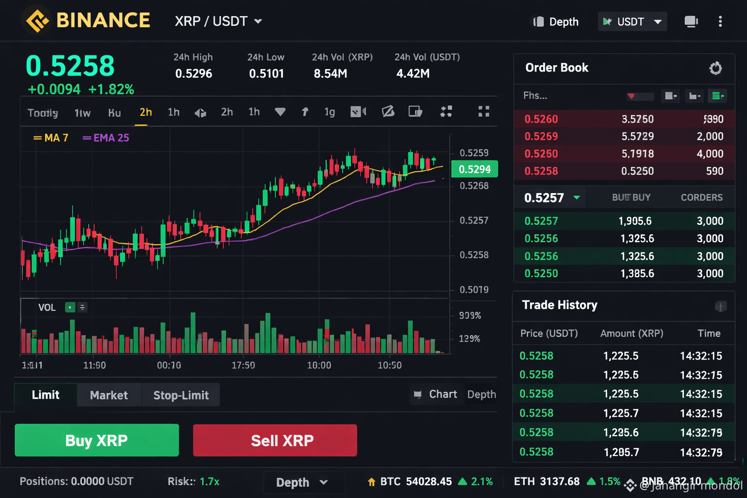
Task: Click the green Buy XRP button
Action: [x=97, y=440]
